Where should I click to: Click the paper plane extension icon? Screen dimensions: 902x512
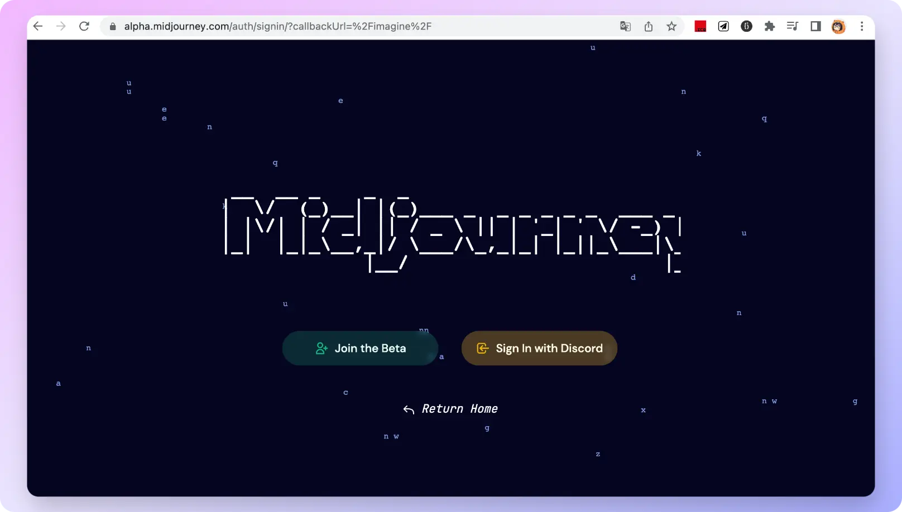(723, 26)
